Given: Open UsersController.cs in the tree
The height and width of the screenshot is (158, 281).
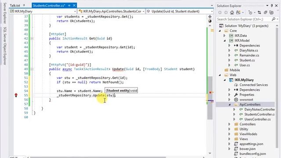Looking at the screenshot, I should click(x=257, y=119).
